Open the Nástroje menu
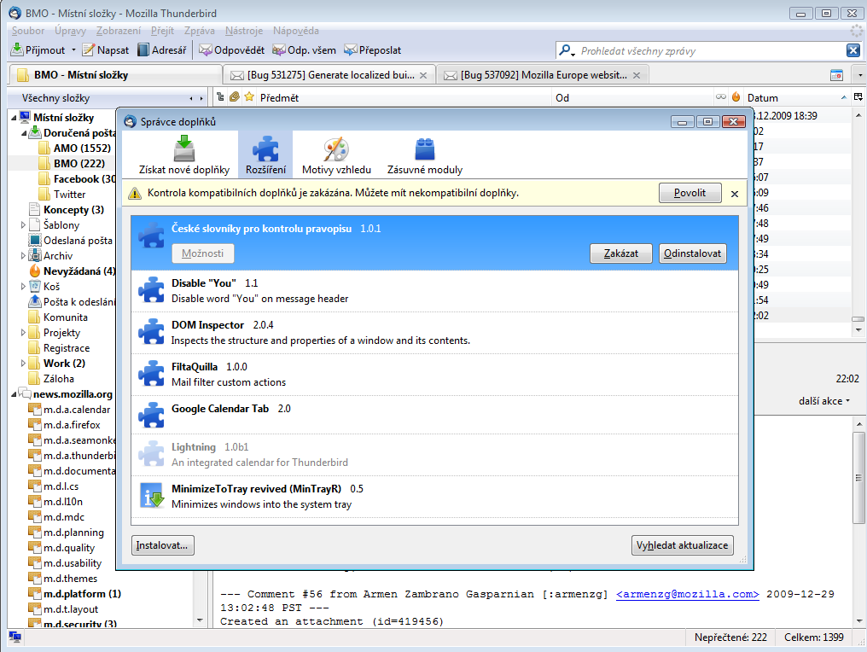Viewport: 867px width, 652px height. (x=244, y=31)
